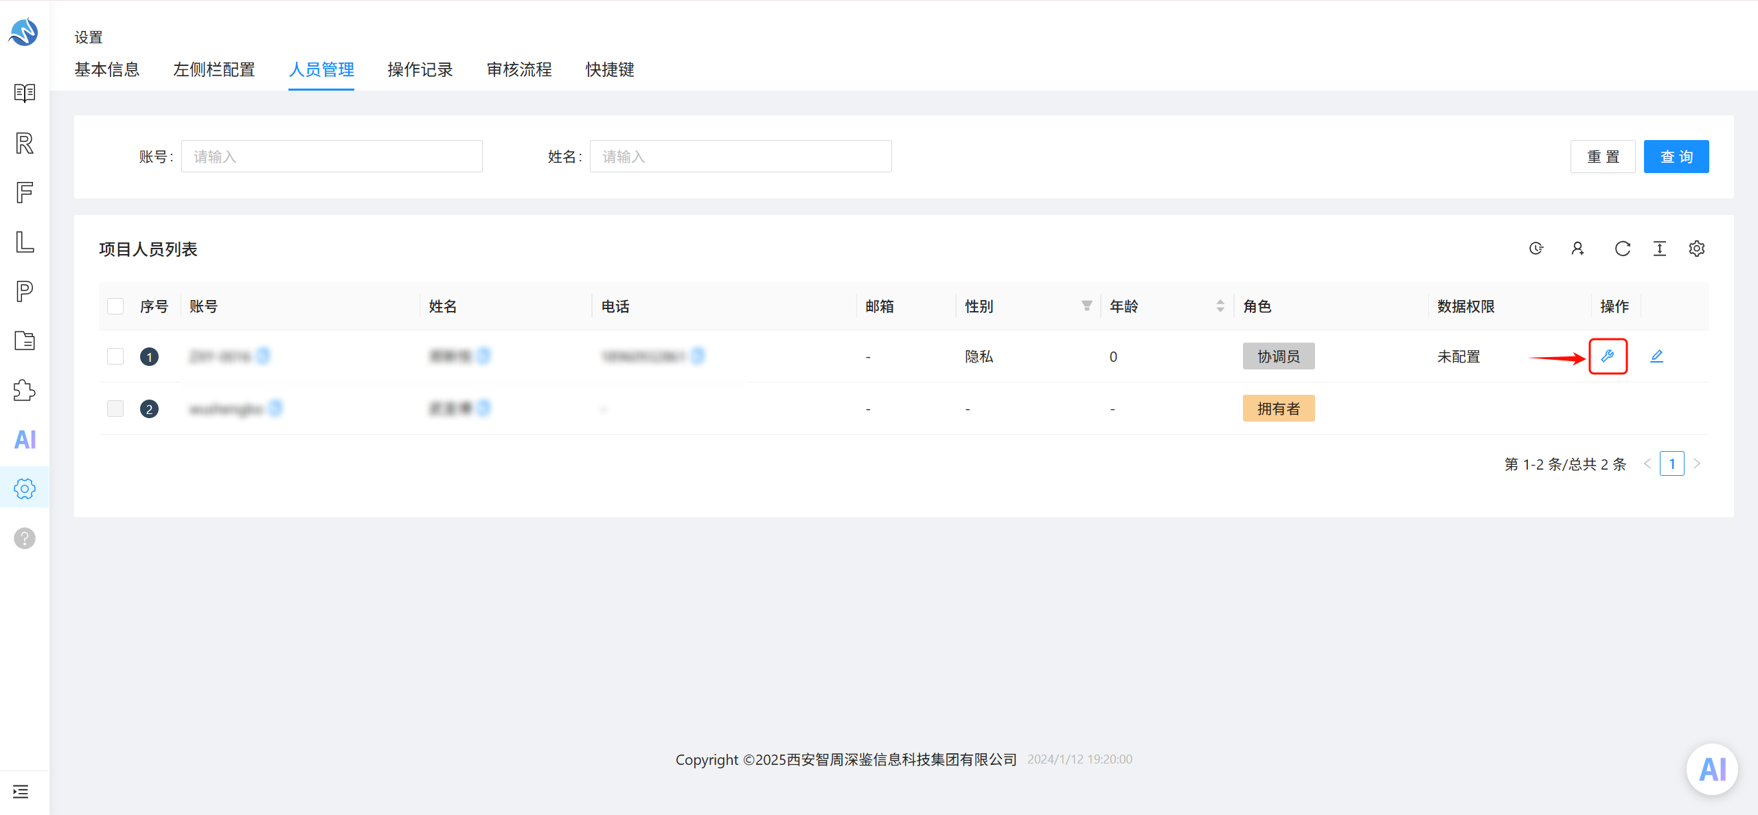Sort the table by 年龄
This screenshot has height=815, width=1758.
tap(1220, 306)
